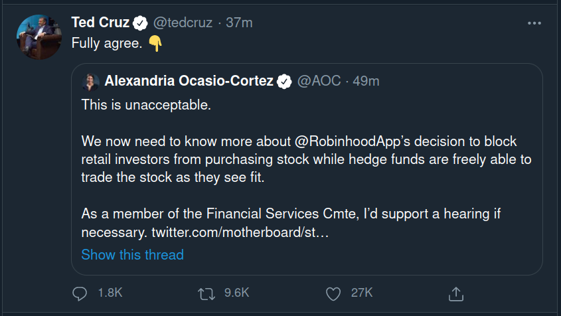Click the @tedcruz handle
This screenshot has width=561, height=316.
[183, 23]
